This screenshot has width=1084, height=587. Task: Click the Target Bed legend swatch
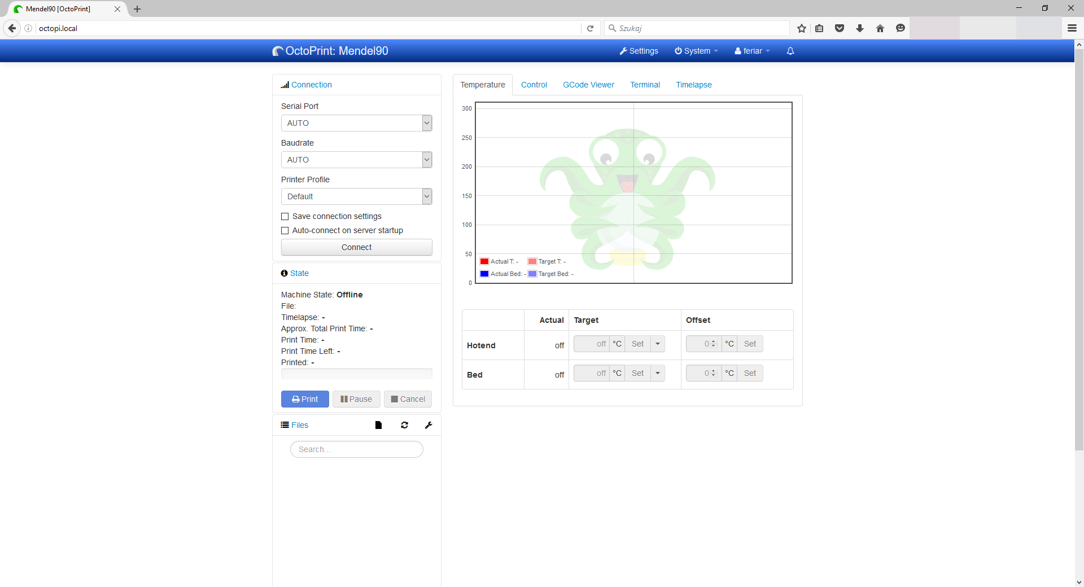(532, 274)
